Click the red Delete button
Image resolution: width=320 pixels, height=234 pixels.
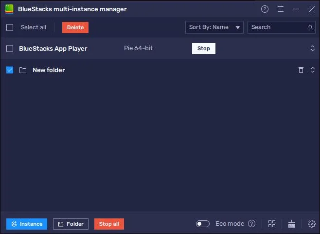point(75,27)
